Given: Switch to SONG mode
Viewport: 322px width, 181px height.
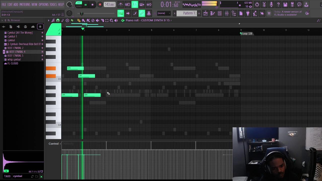Looking at the screenshot, I should (x=79, y=6).
